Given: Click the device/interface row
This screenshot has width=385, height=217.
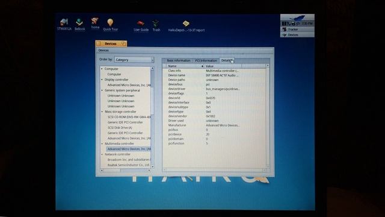Looking at the screenshot, I should point(214,102).
